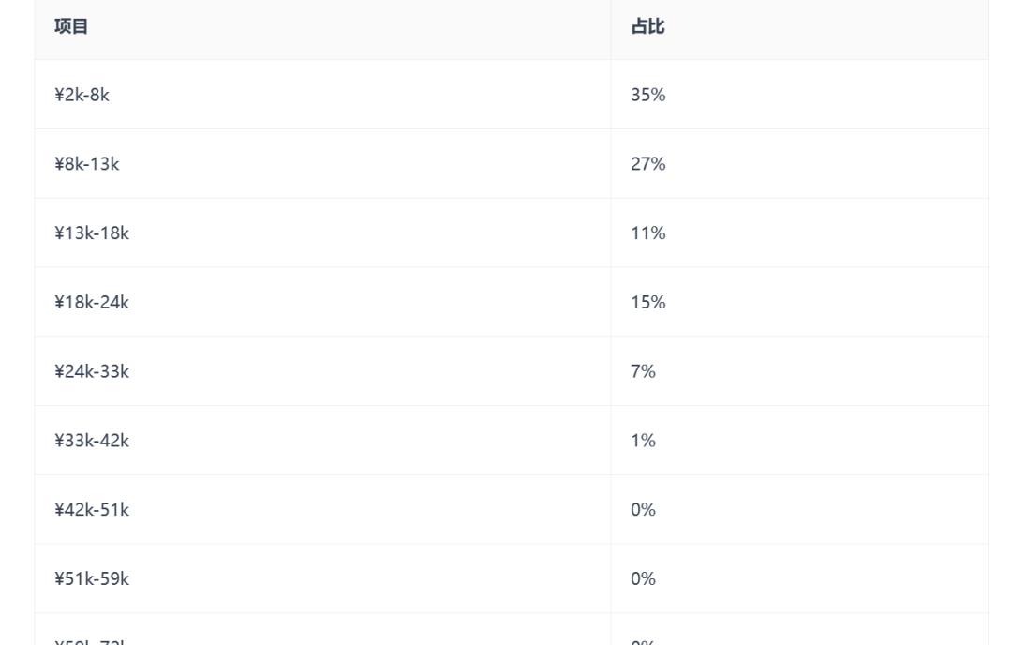Click the 11% percentage value
This screenshot has height=645, width=1012.
click(x=647, y=233)
